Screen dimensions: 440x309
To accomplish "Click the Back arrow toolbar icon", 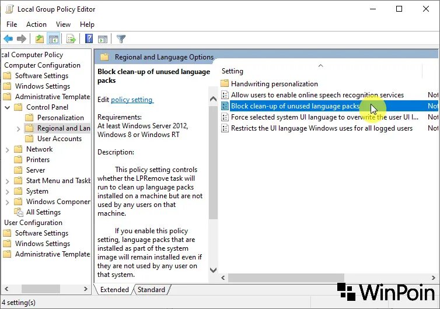I will tap(8, 38).
